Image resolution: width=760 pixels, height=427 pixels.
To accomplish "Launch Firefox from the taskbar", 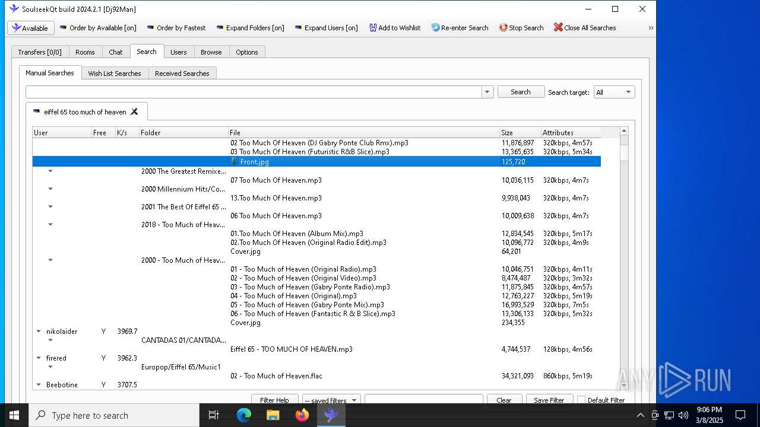I will 302,415.
